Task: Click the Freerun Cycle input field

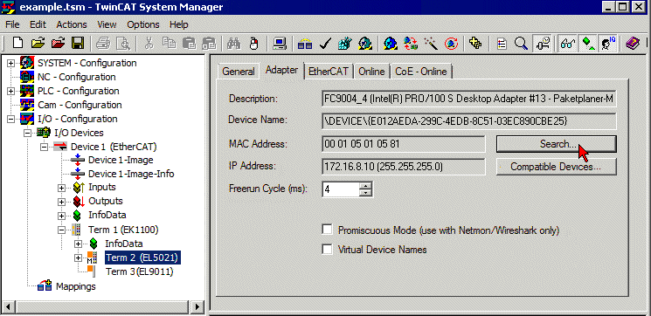Action: (x=341, y=189)
